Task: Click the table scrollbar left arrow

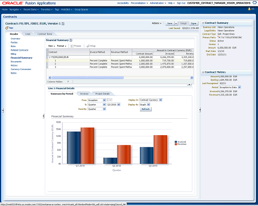Action: pyautogui.click(x=50, y=78)
